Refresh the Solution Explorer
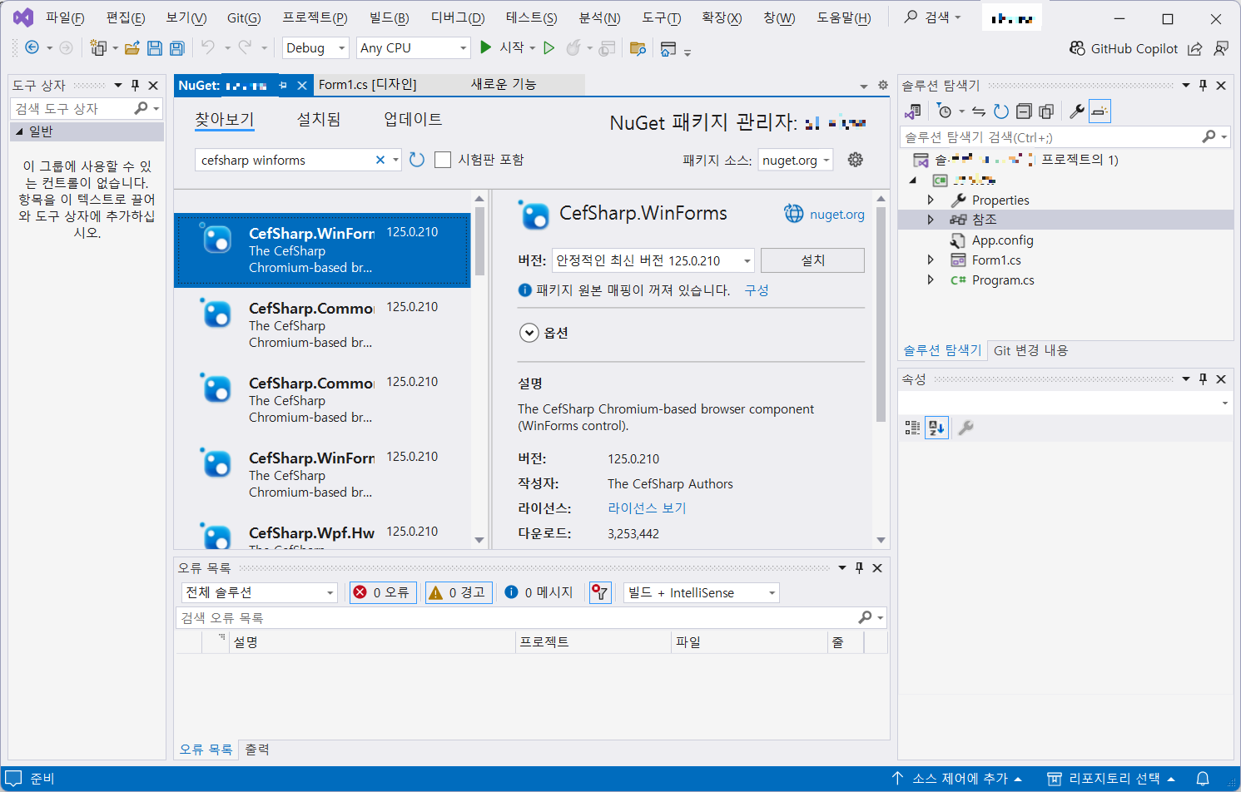 [1001, 111]
